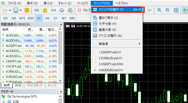Select the AUDCHF symbol row

point(29,41)
